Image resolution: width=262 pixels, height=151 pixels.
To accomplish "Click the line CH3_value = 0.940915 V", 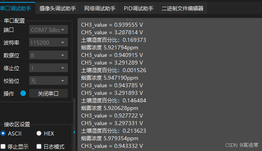I will tap(112, 55).
